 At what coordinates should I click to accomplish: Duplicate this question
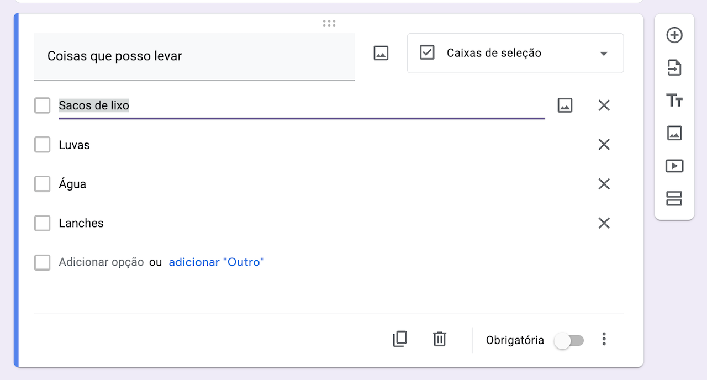(400, 339)
